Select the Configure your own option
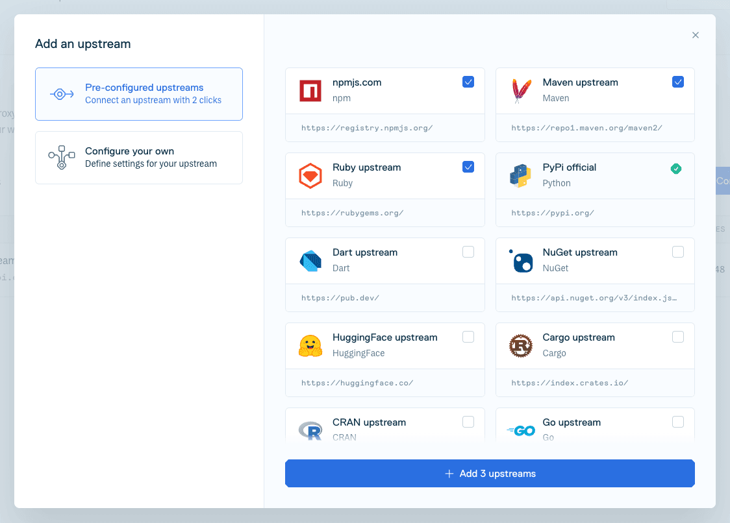This screenshot has height=523, width=730. (139, 158)
